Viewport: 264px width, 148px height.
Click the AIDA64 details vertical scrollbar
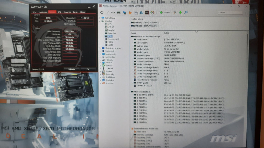pyautogui.click(x=247, y=56)
